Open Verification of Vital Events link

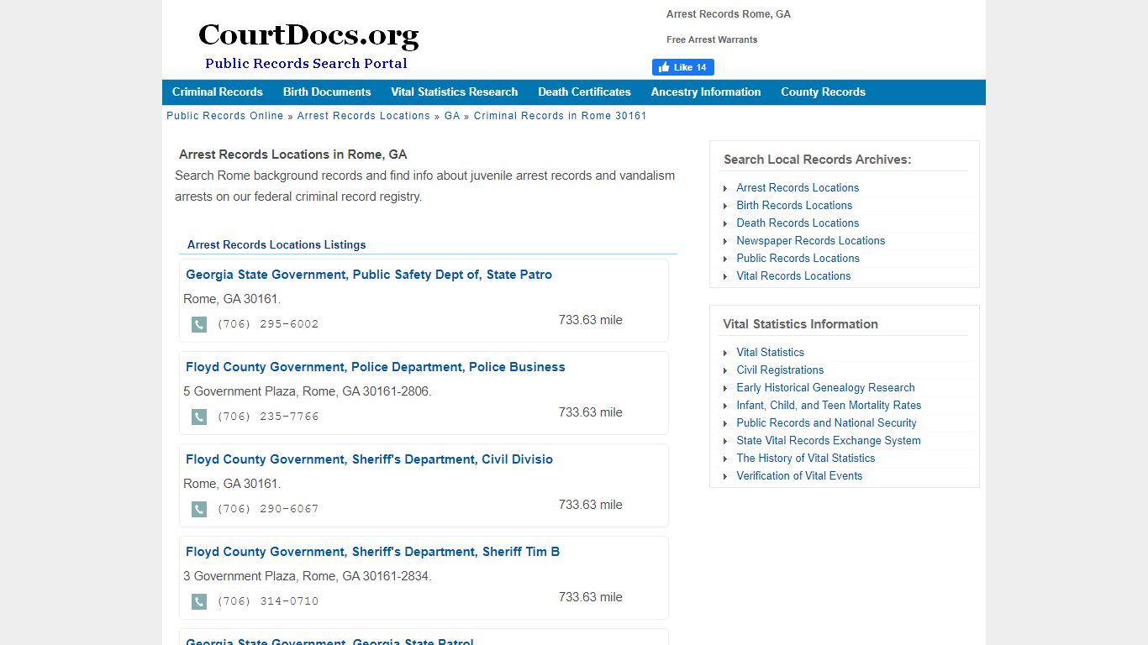799,475
